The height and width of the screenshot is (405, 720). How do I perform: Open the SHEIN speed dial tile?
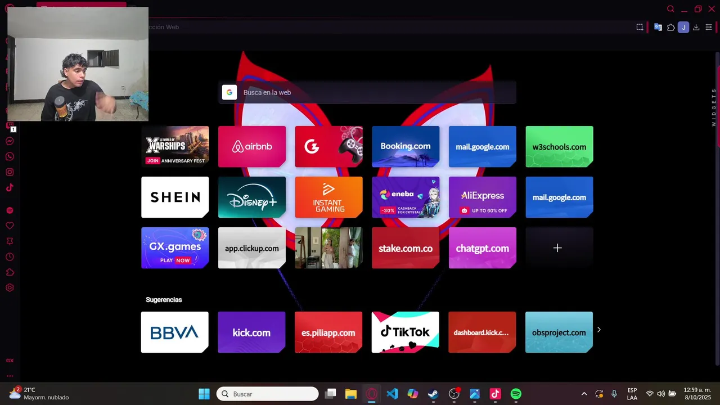[175, 197]
